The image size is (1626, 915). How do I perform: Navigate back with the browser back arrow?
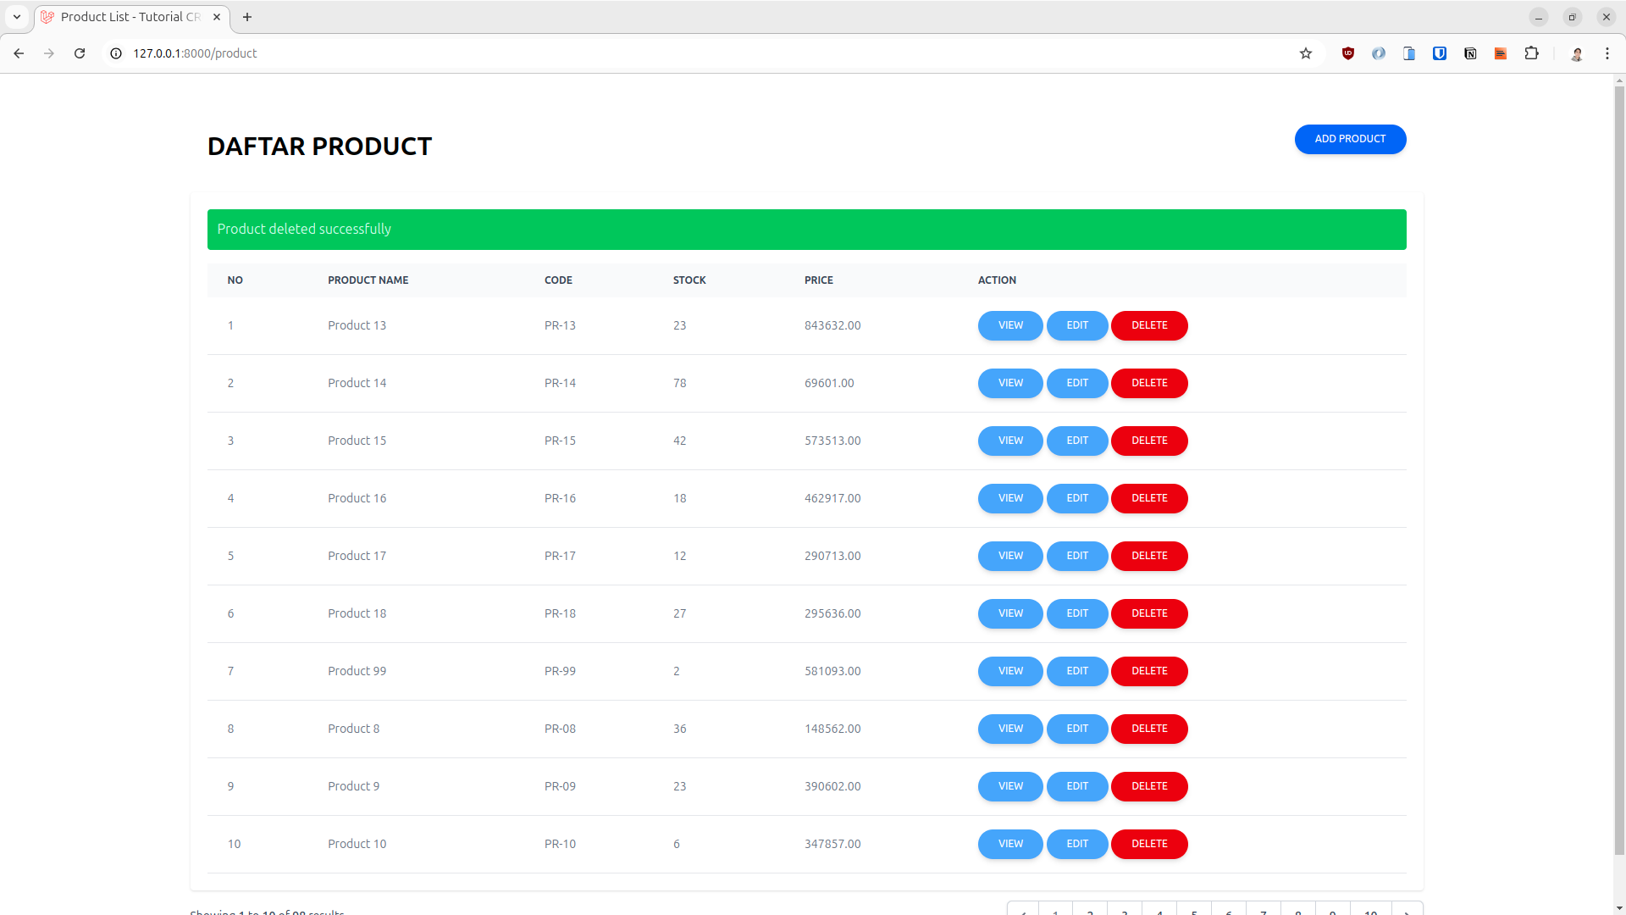coord(19,53)
